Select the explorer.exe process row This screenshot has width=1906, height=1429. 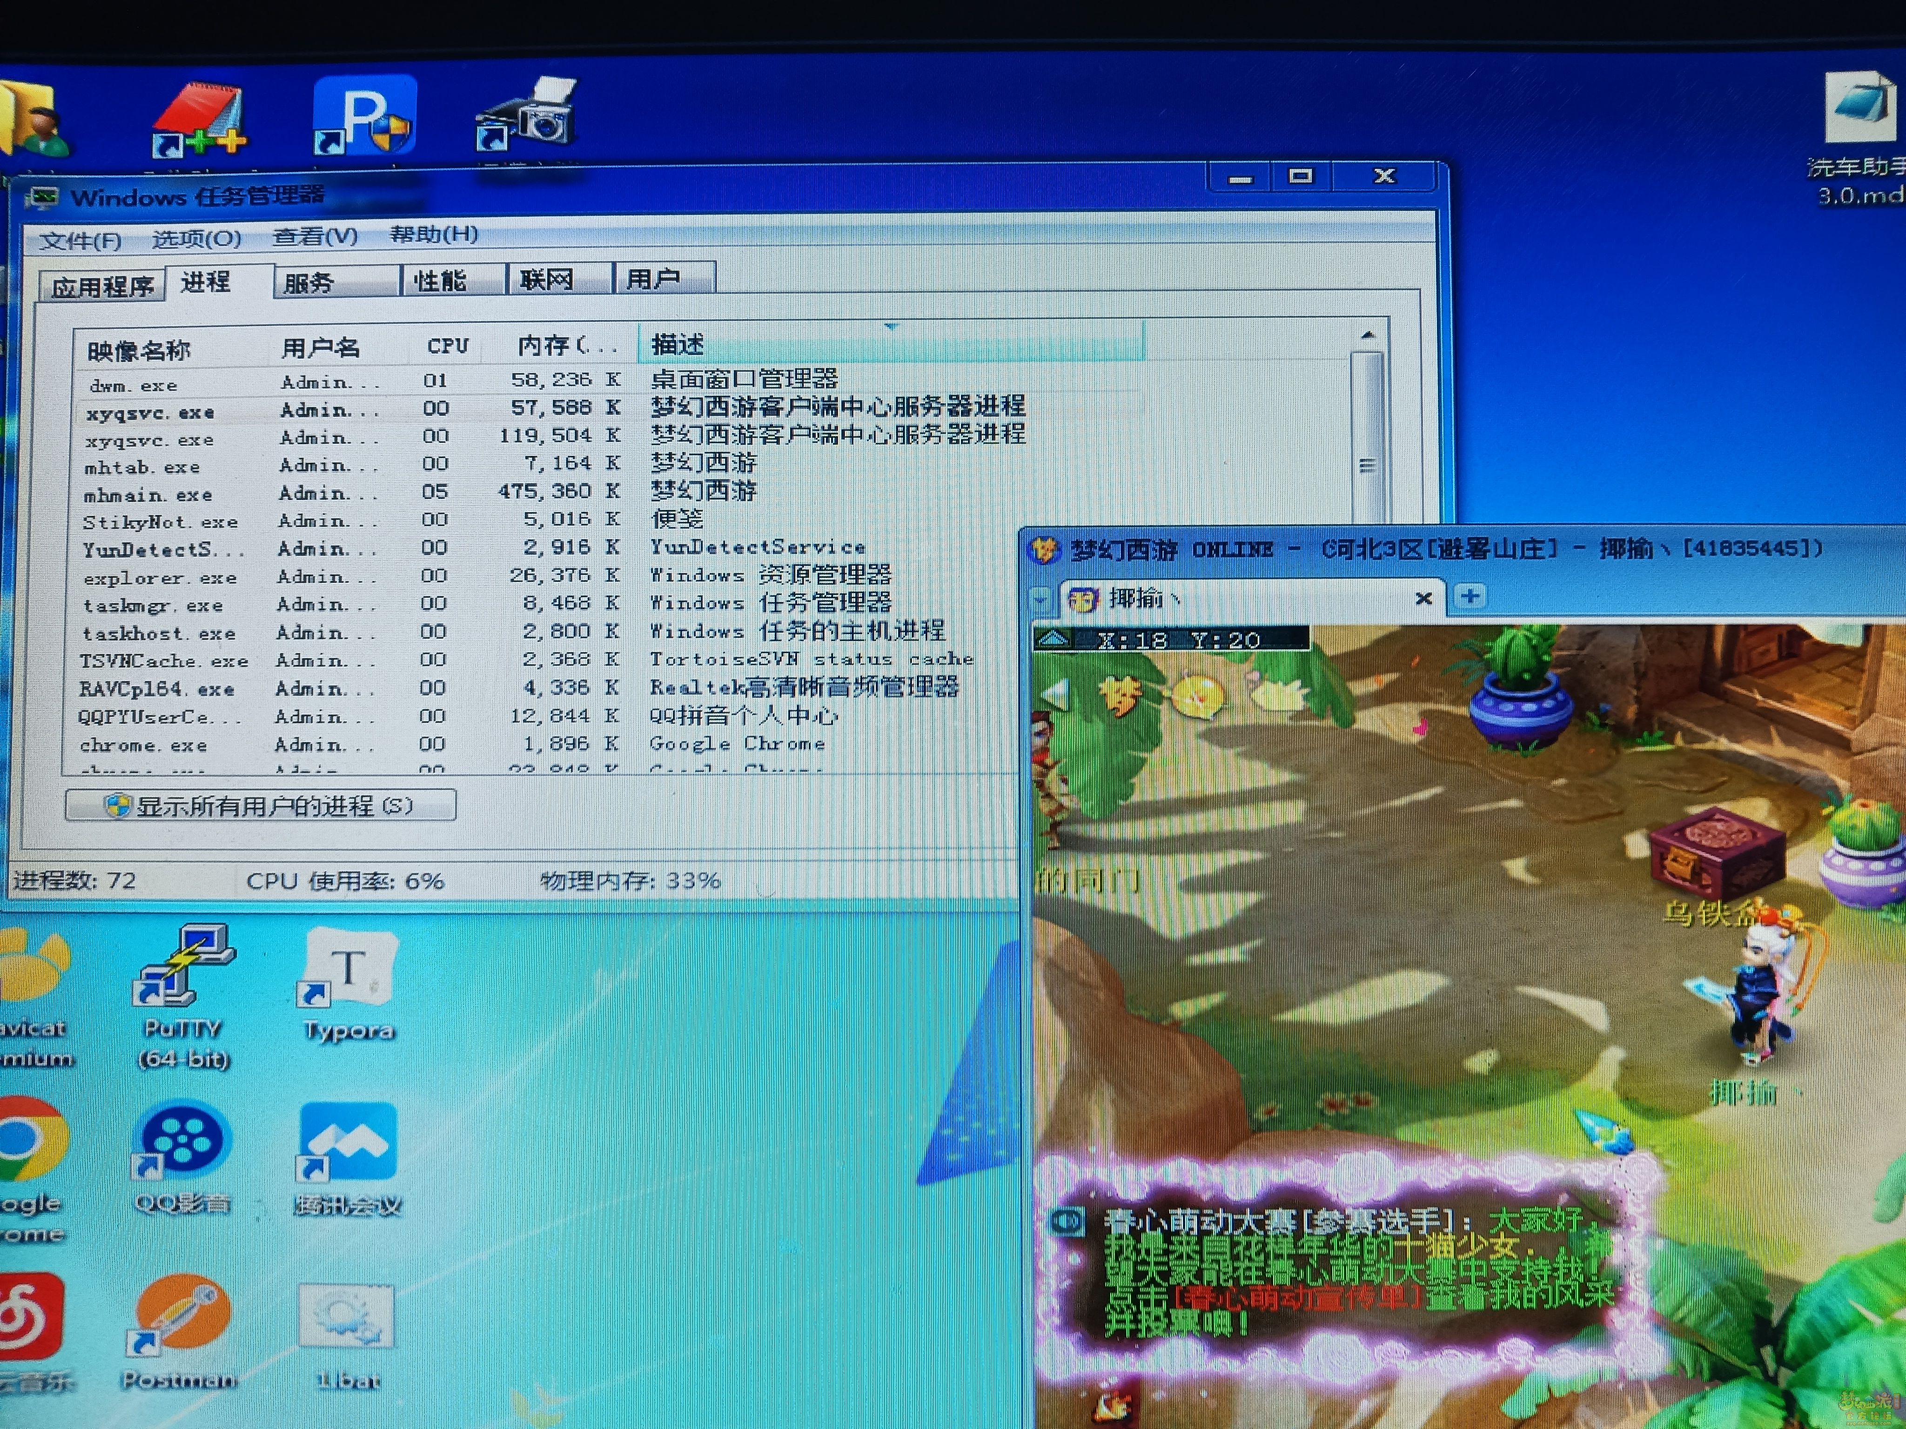click(551, 576)
